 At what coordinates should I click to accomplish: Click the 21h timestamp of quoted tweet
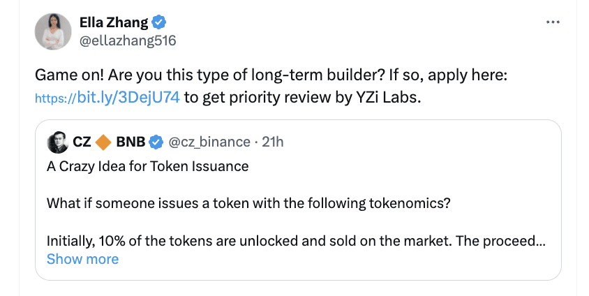click(x=271, y=142)
